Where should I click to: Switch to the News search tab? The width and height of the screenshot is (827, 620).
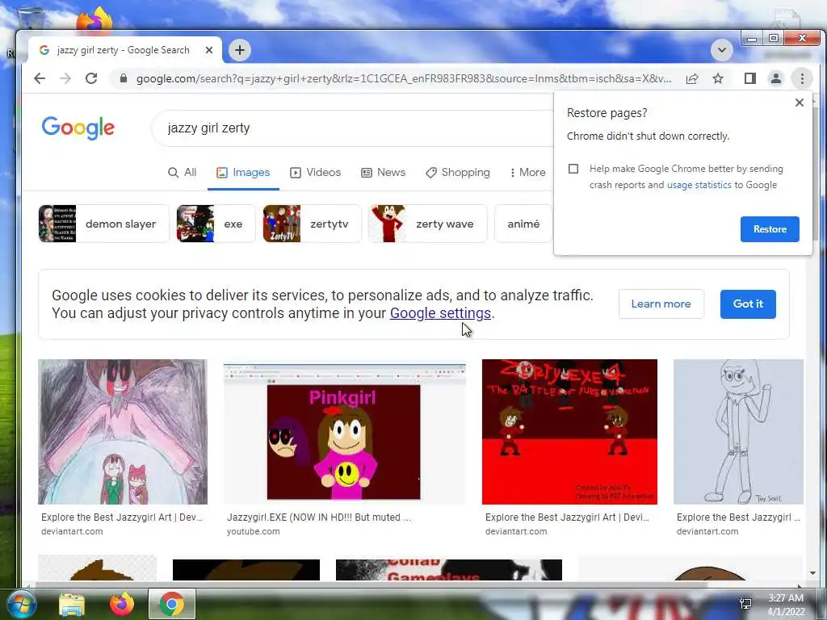tap(383, 173)
